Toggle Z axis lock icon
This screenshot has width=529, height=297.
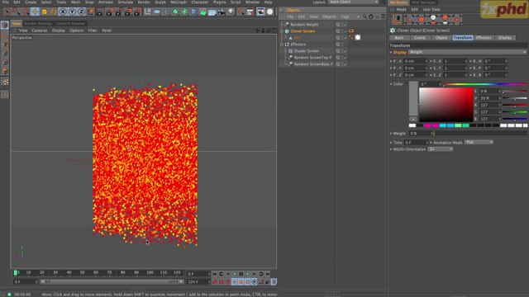click(x=81, y=12)
